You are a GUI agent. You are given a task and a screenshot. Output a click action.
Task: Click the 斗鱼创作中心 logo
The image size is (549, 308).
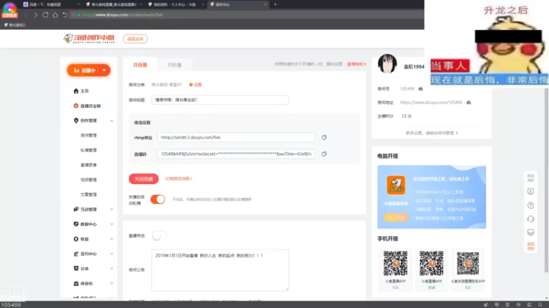89,39
